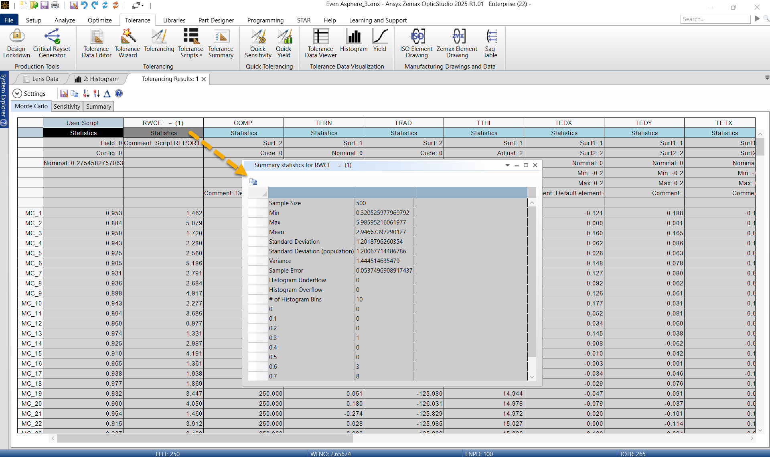The width and height of the screenshot is (770, 457).
Task: Open the Tolerance Data Viewer
Action: tap(321, 43)
